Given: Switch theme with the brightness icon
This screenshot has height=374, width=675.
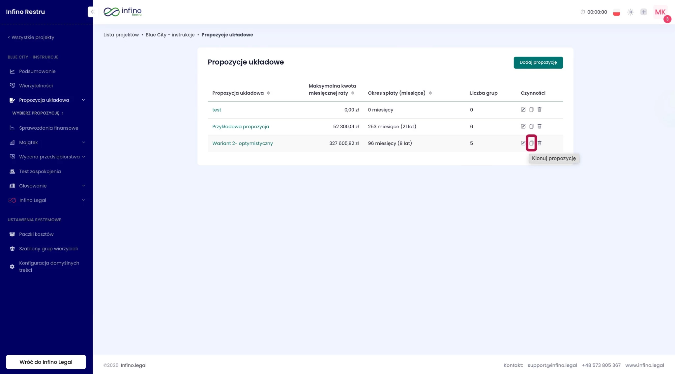Looking at the screenshot, I should (x=630, y=12).
